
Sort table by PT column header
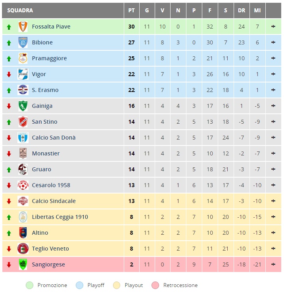click(131, 10)
